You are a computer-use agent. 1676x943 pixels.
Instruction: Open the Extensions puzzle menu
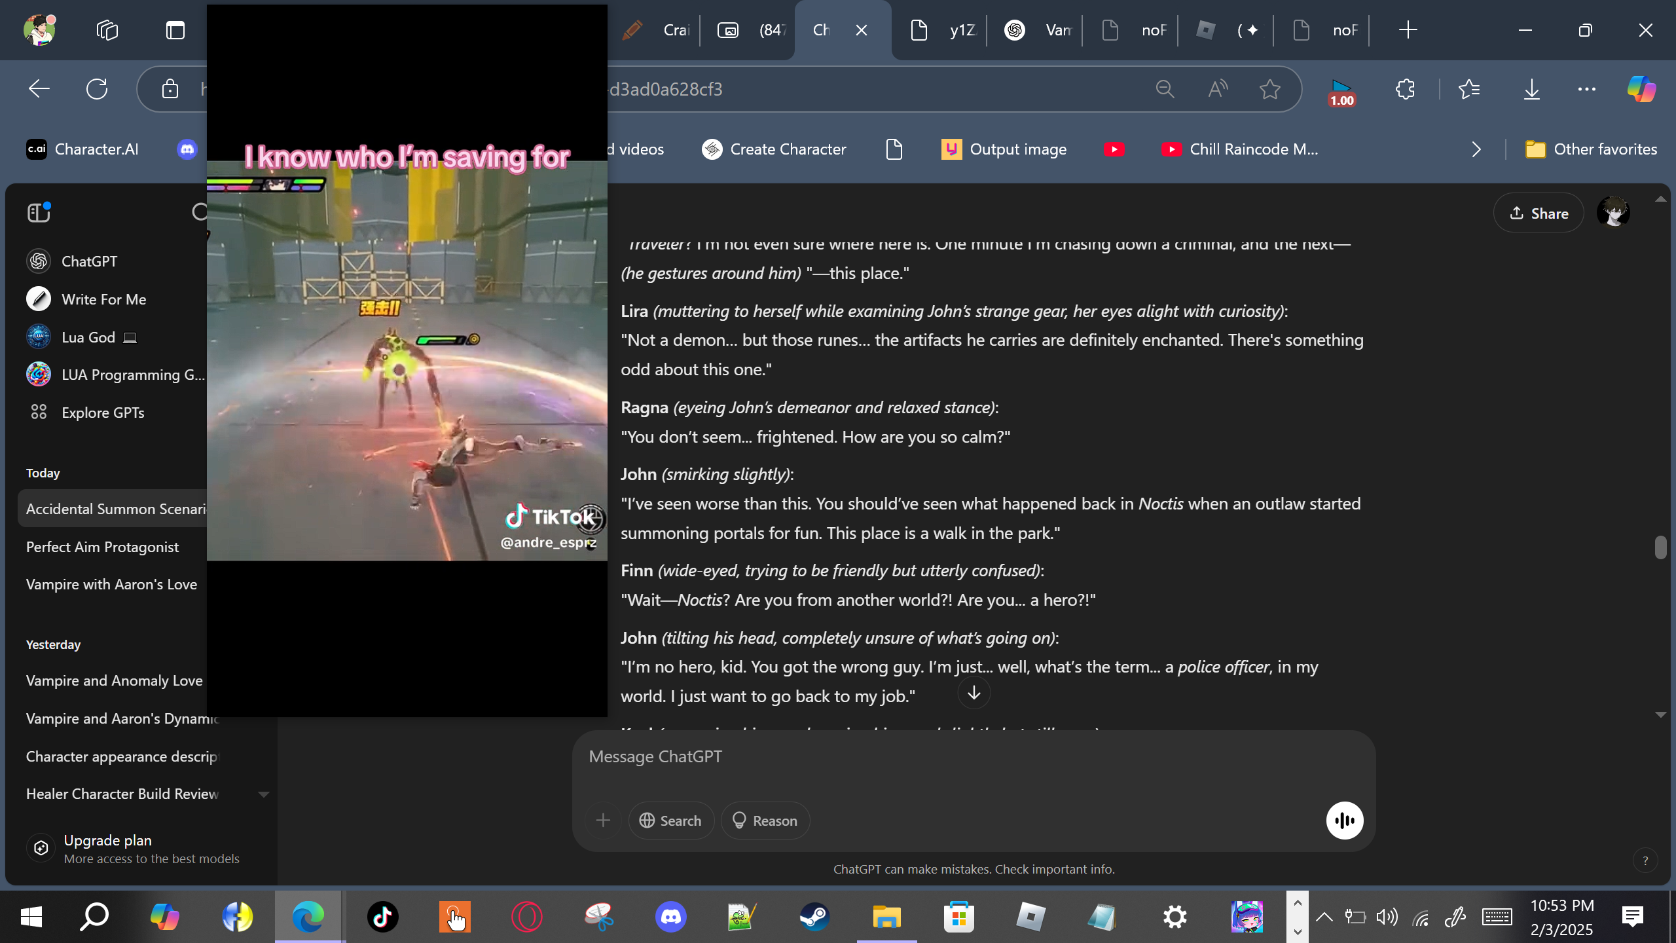(1405, 89)
